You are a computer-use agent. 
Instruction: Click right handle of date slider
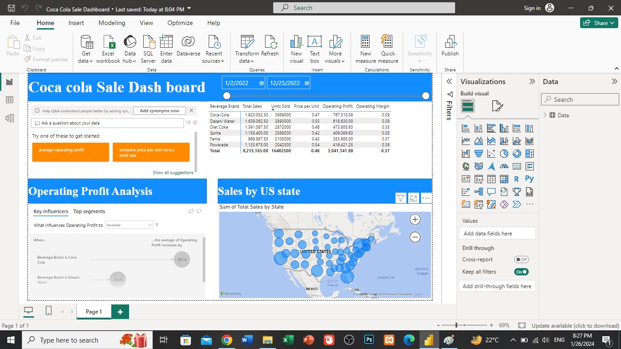426,95
